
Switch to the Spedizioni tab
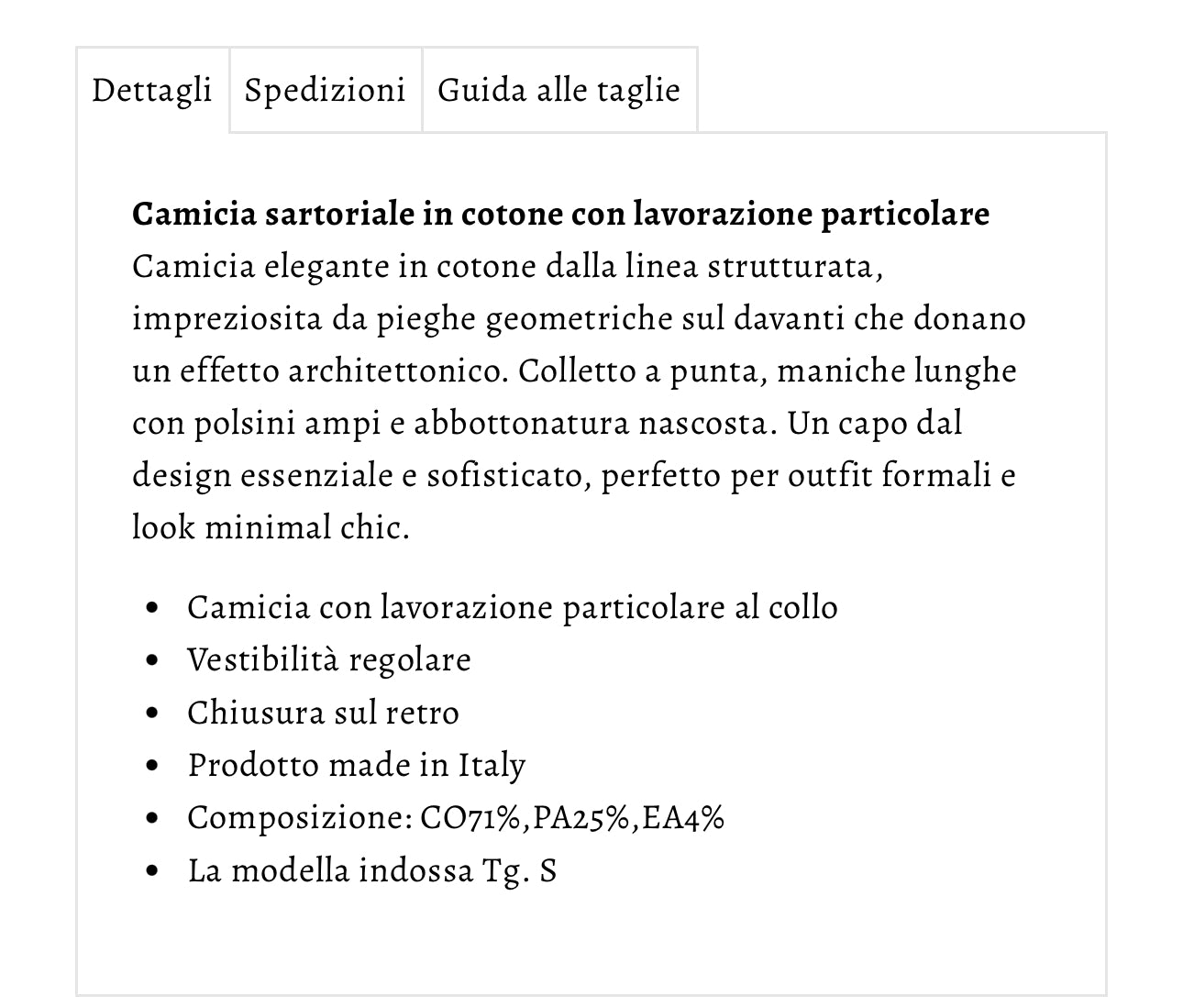[325, 90]
